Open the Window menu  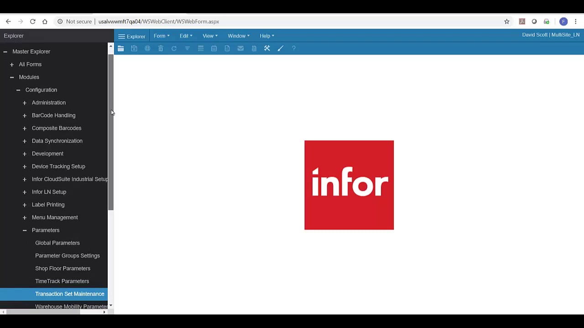(x=239, y=36)
